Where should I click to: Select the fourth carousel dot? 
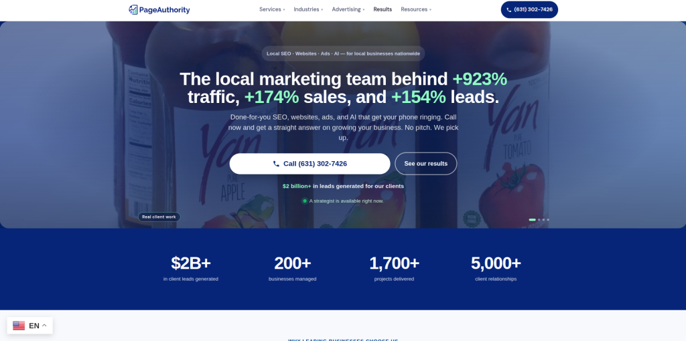point(548,219)
